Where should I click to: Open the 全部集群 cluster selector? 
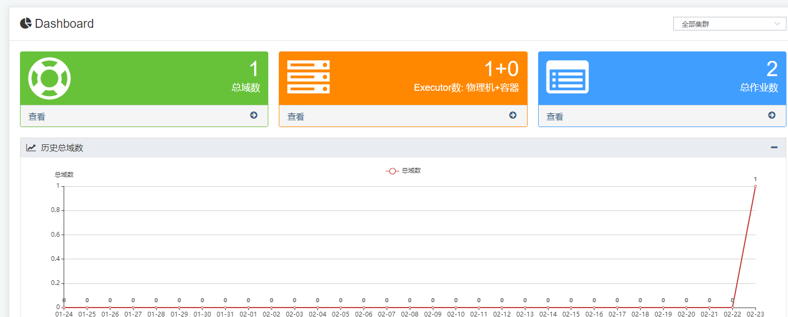730,23
